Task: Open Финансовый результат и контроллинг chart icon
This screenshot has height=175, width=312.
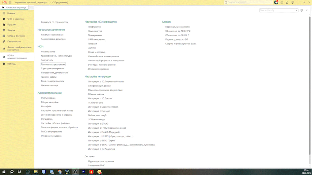Action: [4, 48]
